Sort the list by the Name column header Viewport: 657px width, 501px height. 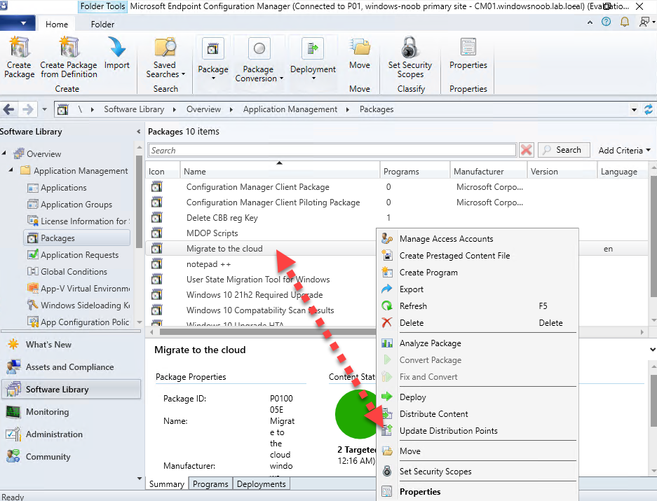280,172
